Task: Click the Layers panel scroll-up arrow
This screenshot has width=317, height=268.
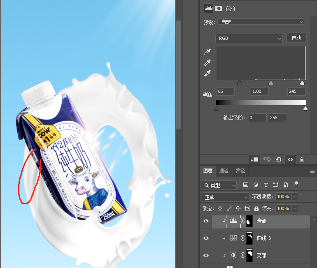Action: click(x=314, y=219)
